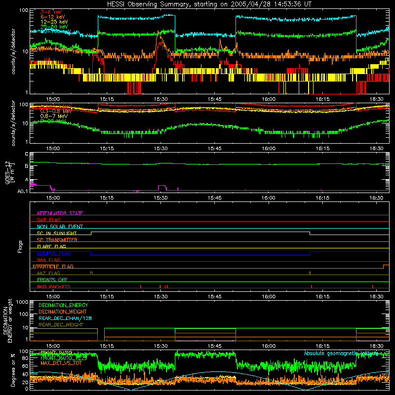The width and height of the screenshot is (395, 395).
Task: Select the 'FRONTS_OFF' flag label
Action: click(x=52, y=280)
